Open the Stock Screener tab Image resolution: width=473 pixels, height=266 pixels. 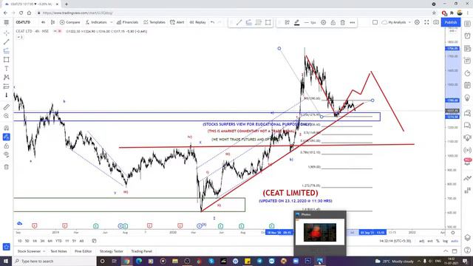point(29,251)
